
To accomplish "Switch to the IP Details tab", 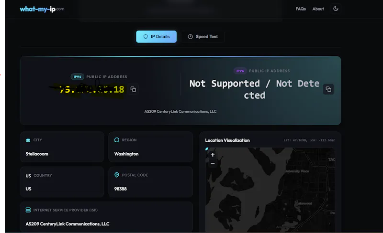I will [157, 37].
